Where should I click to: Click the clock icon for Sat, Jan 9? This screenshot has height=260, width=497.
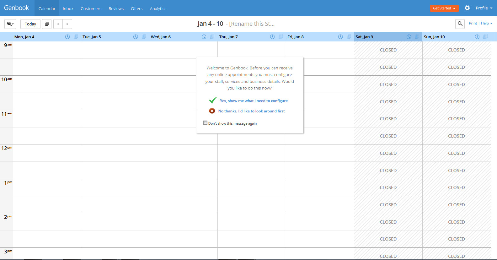point(409,37)
